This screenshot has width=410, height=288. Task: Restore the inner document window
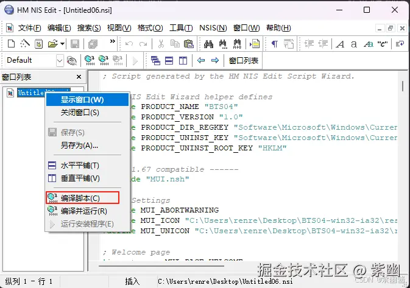tap(391, 28)
